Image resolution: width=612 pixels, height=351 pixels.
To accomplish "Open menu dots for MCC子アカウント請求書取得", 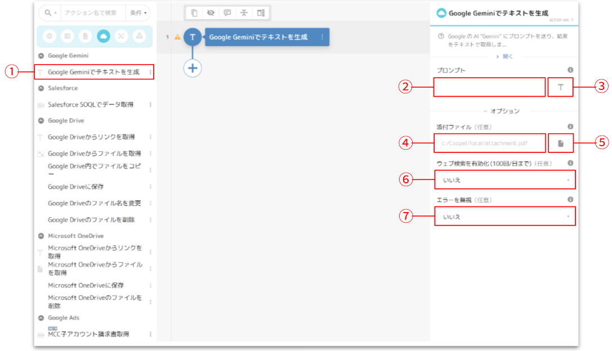I will (x=150, y=334).
